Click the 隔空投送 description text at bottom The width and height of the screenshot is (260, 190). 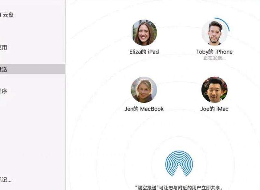click(x=179, y=187)
